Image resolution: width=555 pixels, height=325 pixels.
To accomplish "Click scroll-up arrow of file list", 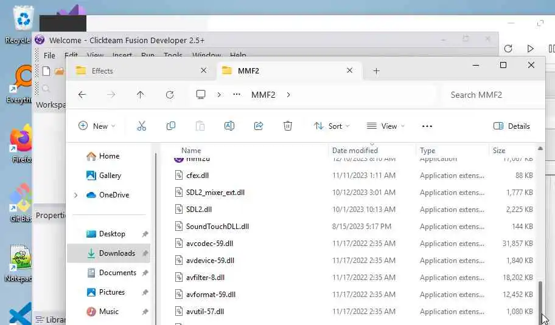I will click(540, 149).
